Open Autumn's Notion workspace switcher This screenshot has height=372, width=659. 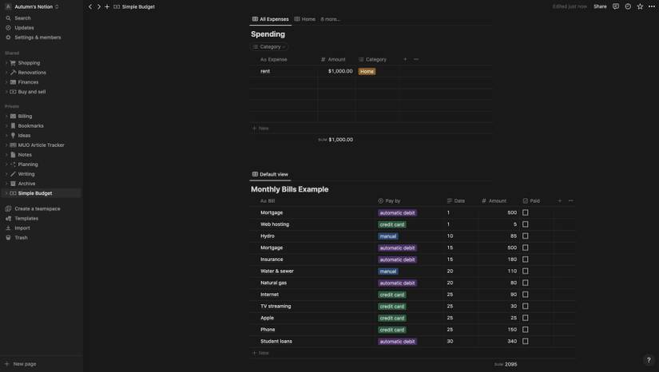click(x=32, y=6)
